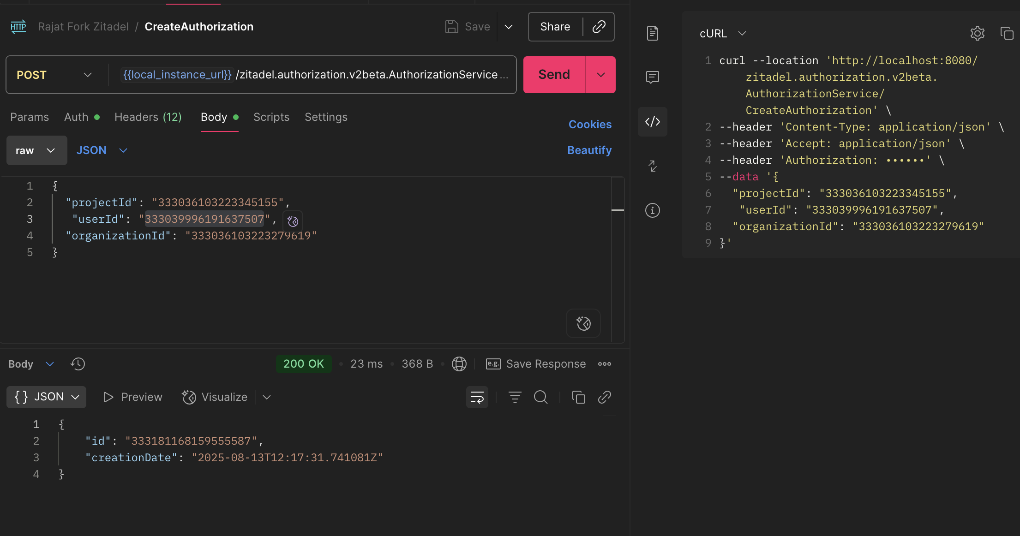Screen dimensions: 1020x536
Task: Copy the response body
Action: [578, 397]
